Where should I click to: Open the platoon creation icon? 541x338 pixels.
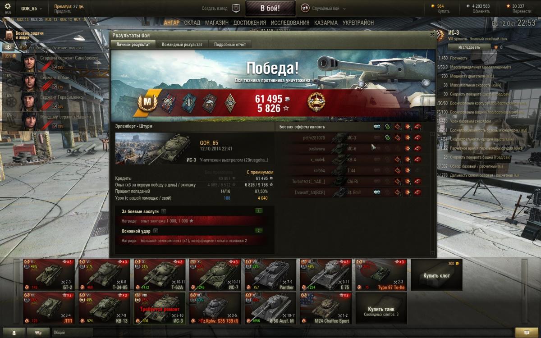pyautogui.click(x=236, y=8)
